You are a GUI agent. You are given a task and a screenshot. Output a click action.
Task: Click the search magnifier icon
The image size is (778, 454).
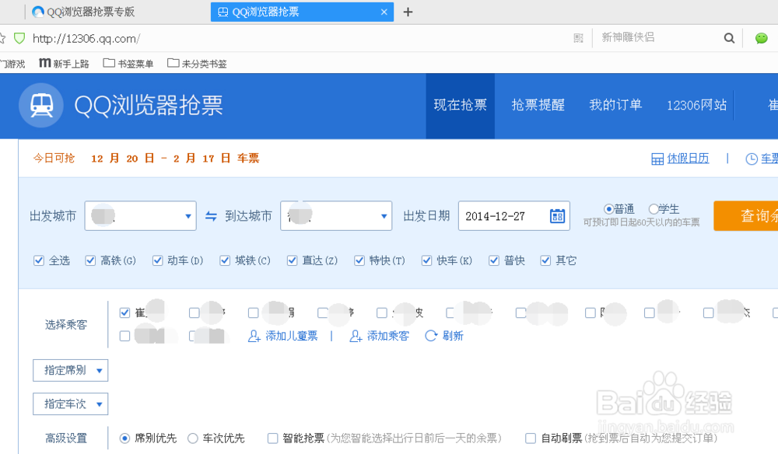click(729, 38)
